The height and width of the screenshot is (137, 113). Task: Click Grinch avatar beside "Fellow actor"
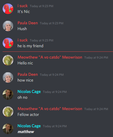(x=8, y=112)
